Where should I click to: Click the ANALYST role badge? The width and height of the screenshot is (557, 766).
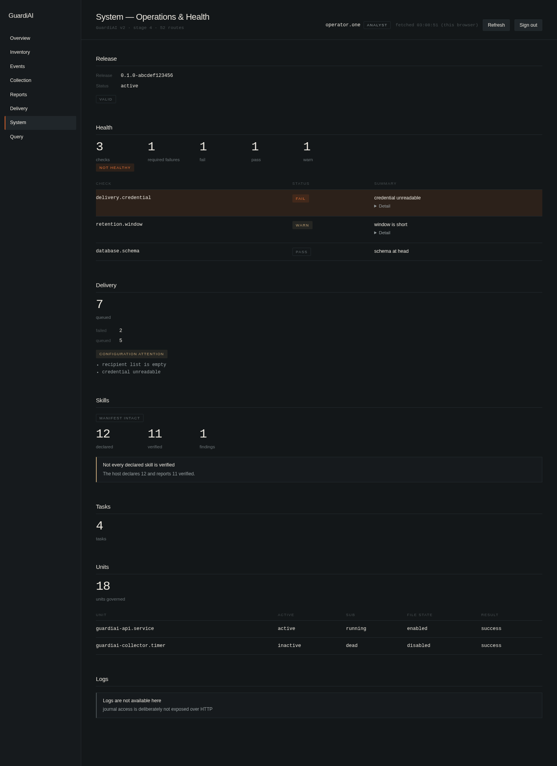click(x=377, y=25)
